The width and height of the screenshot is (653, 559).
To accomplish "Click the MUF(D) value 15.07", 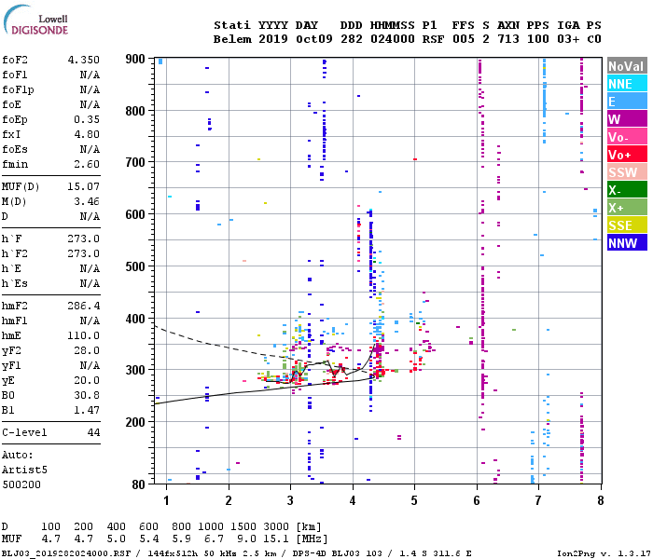I will (x=84, y=186).
